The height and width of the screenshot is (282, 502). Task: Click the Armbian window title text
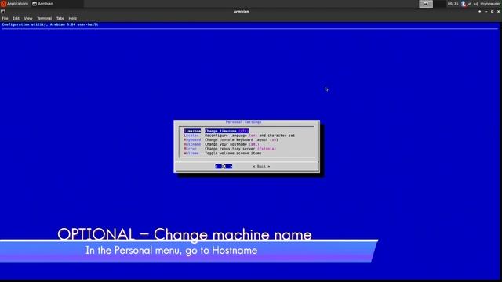tap(241, 11)
